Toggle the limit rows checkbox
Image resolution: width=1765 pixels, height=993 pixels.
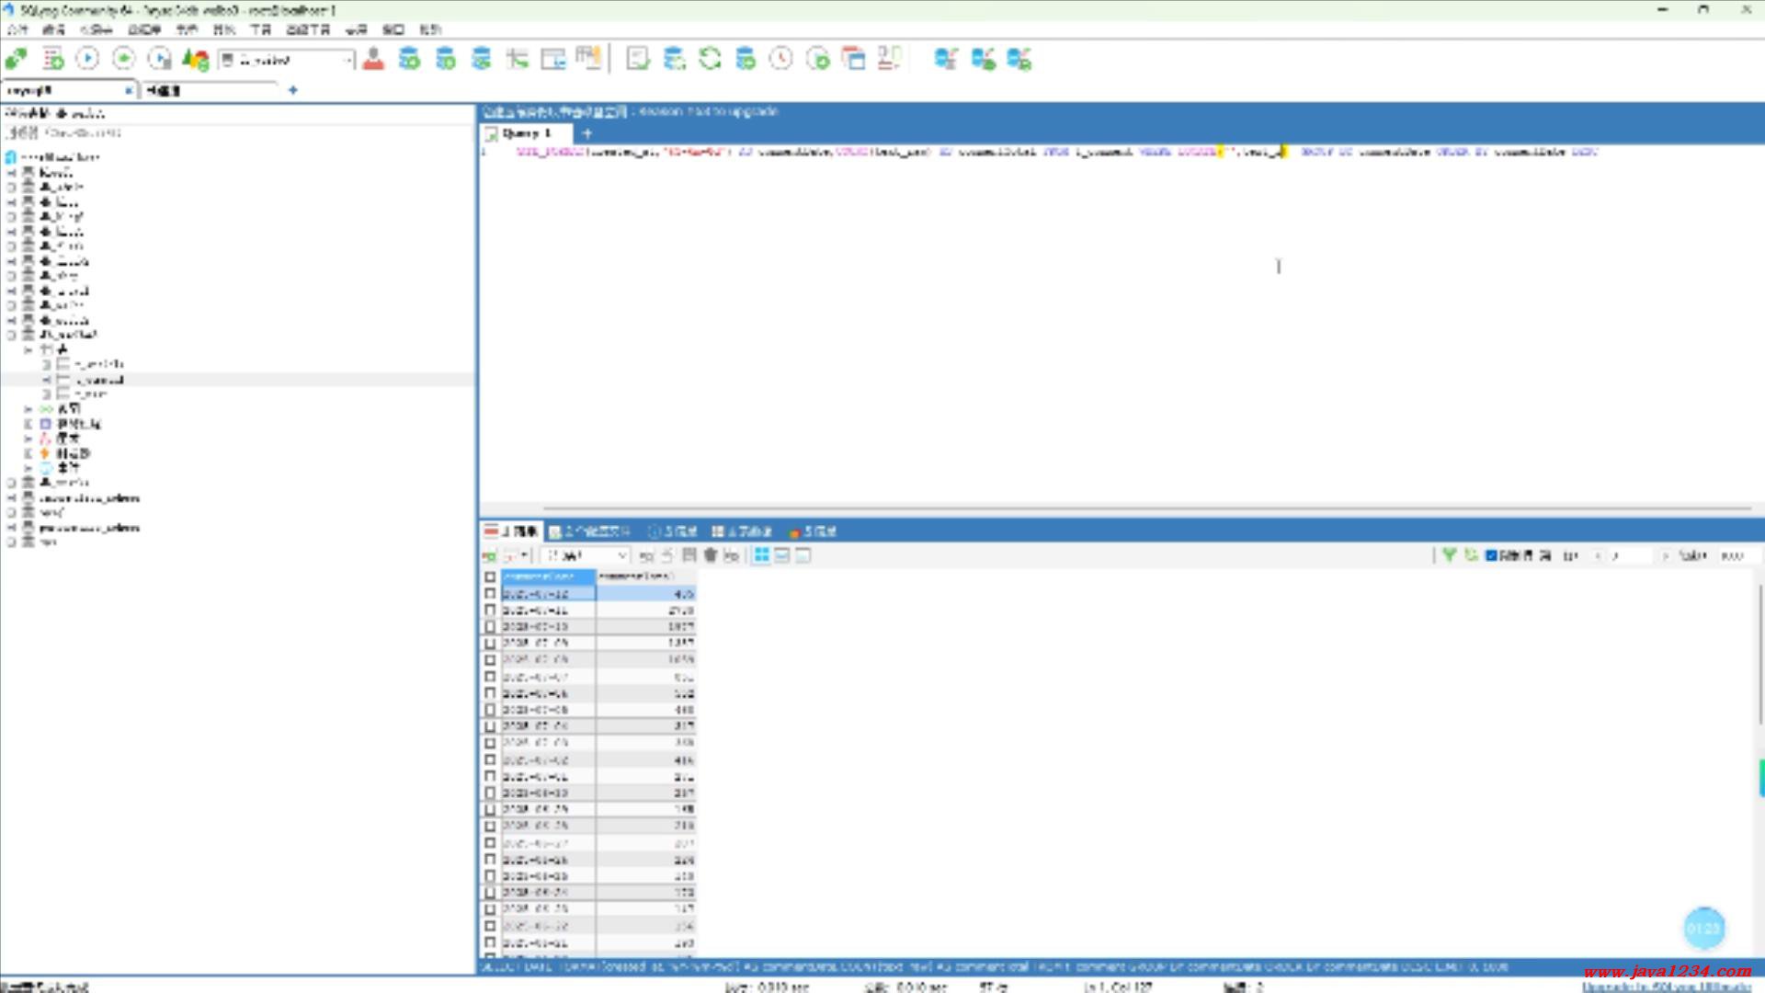point(1492,555)
